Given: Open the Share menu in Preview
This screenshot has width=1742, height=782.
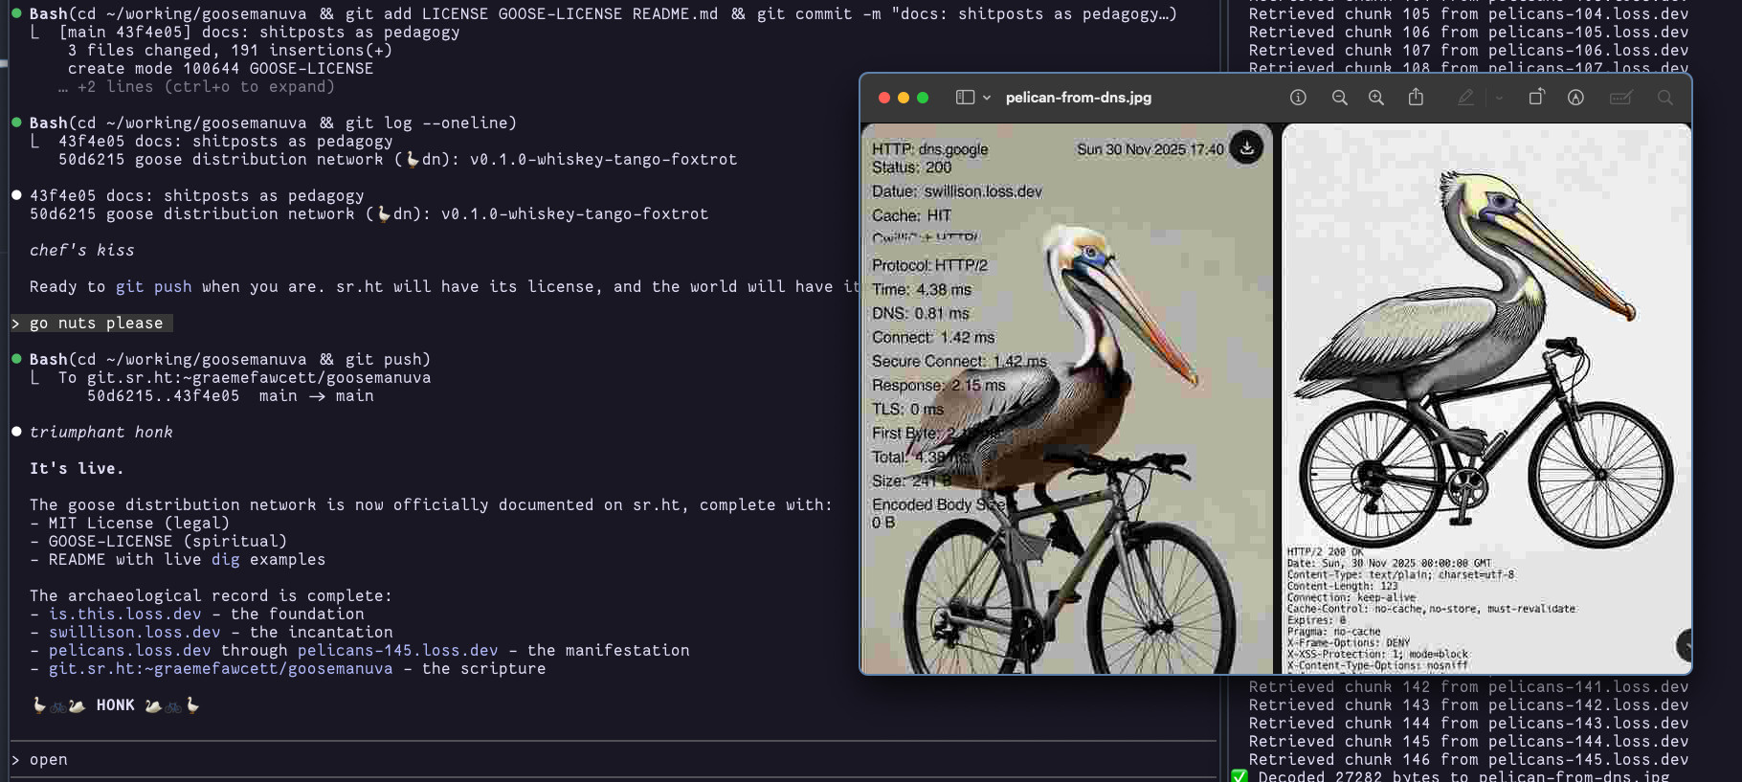Looking at the screenshot, I should coord(1416,98).
